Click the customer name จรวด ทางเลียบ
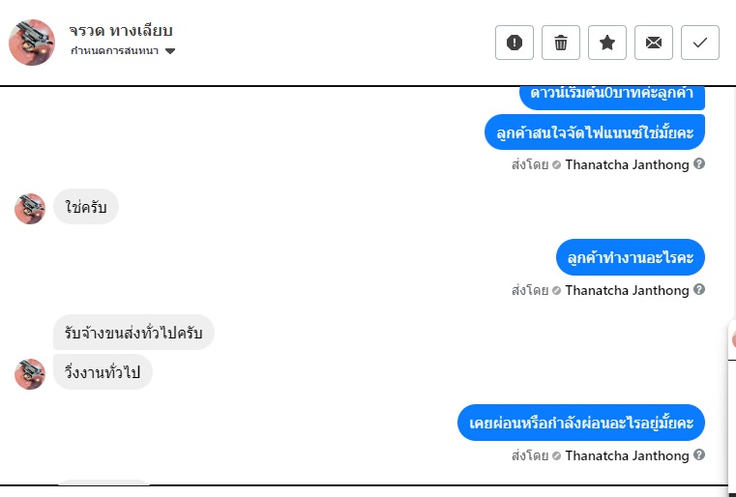This screenshot has width=736, height=497. [x=121, y=31]
